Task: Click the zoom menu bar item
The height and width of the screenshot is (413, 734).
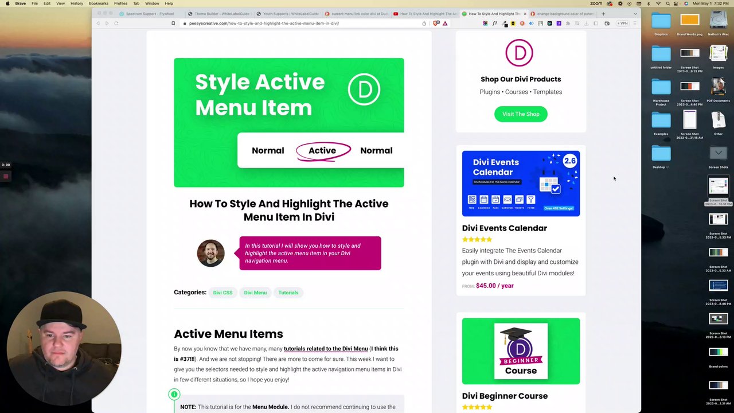Action: (x=596, y=3)
